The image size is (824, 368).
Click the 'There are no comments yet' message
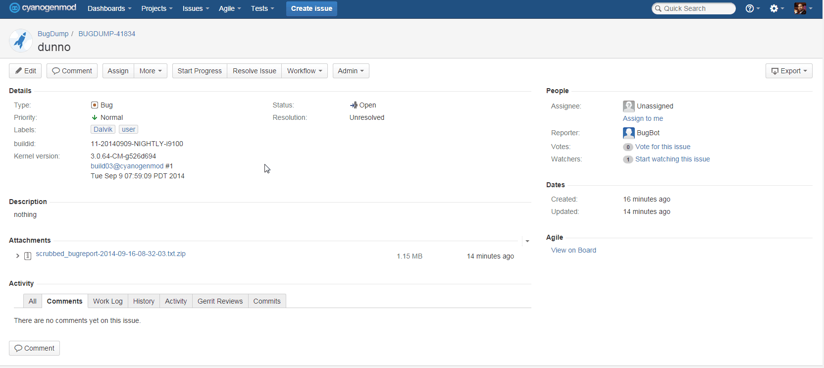(77, 320)
